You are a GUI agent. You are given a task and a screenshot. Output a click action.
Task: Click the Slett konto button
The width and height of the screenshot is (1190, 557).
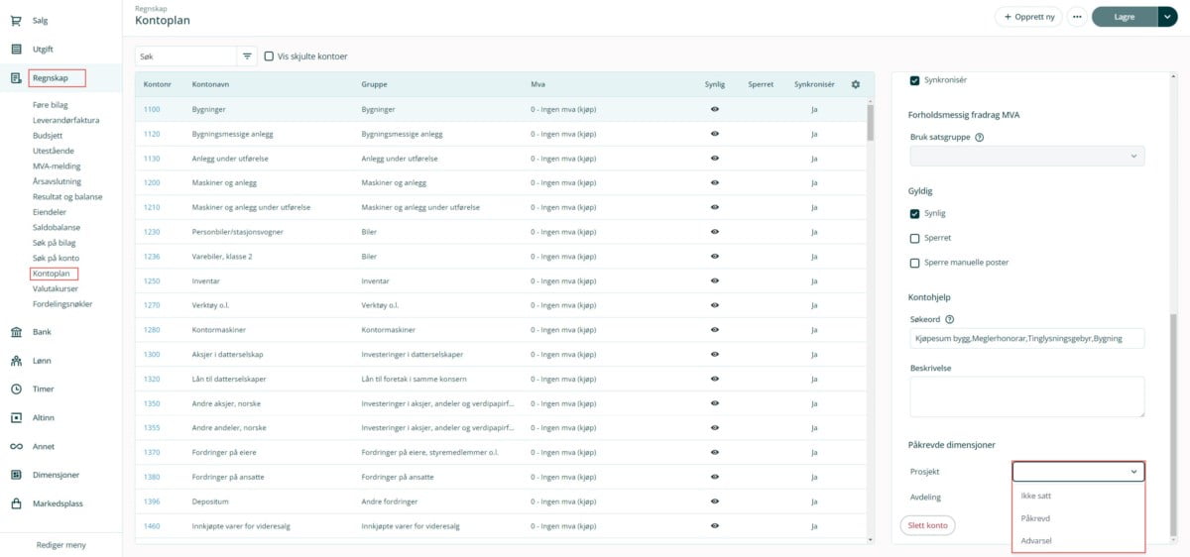click(x=927, y=525)
